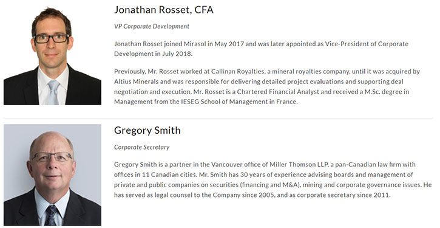Click Gregory Smith's striped dark tie
The image size is (440, 228).
(x=51, y=215)
